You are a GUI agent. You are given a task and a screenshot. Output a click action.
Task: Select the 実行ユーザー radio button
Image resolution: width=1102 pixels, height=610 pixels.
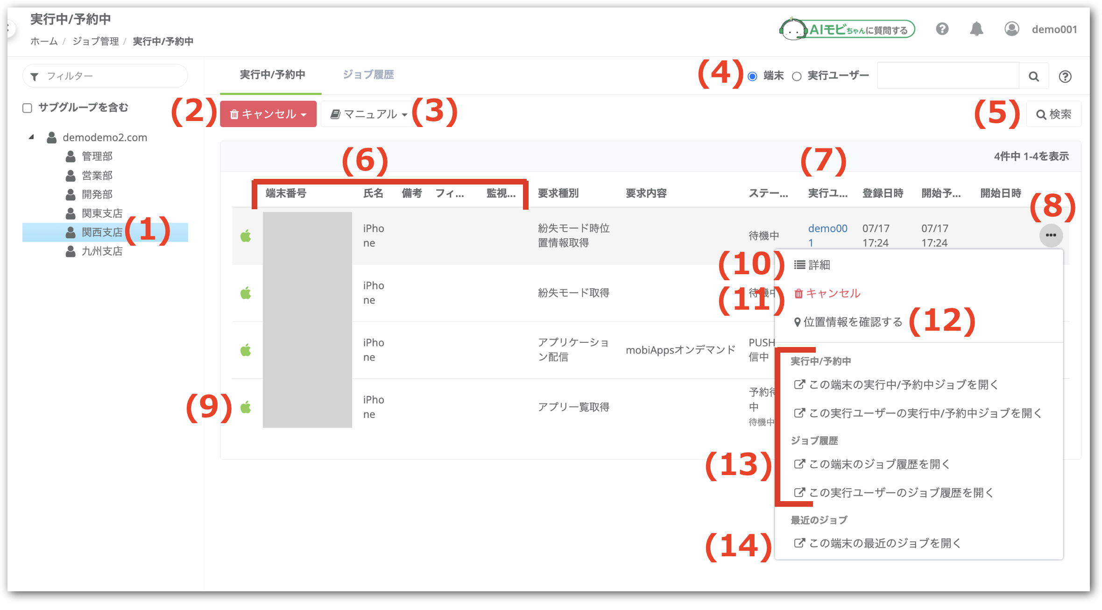tap(797, 76)
